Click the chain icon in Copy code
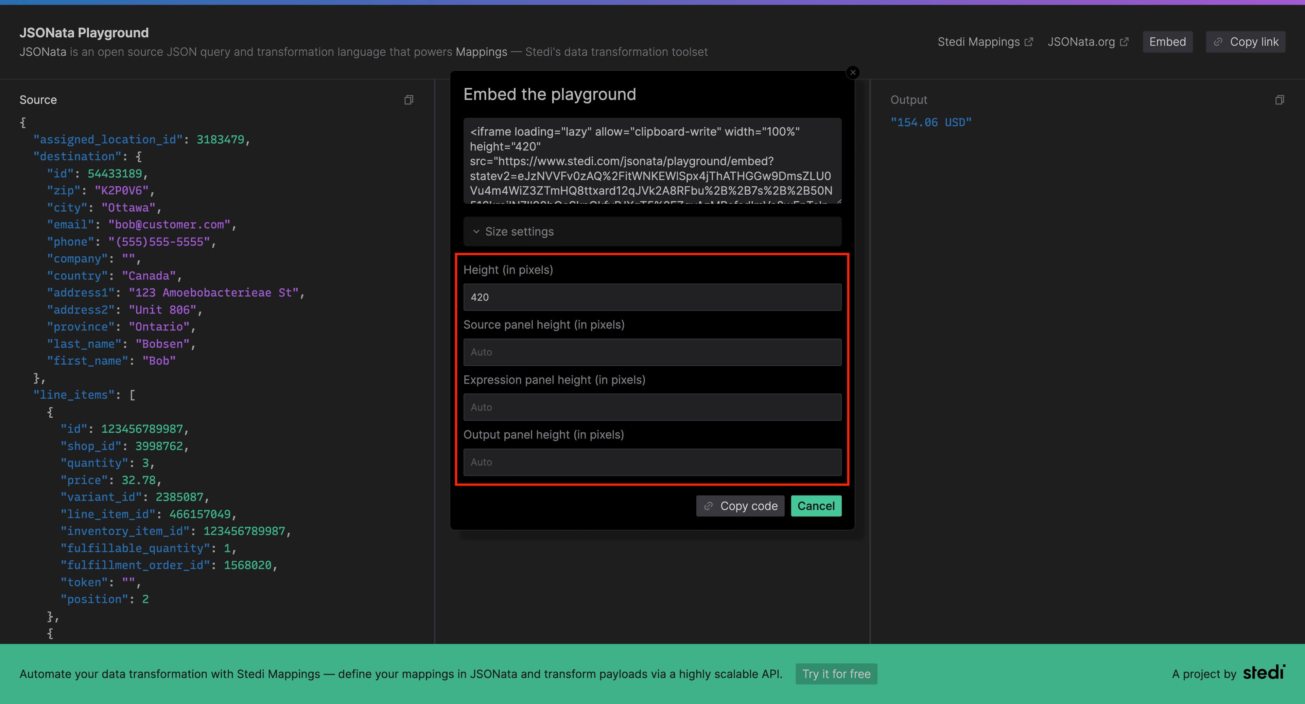The width and height of the screenshot is (1305, 704). pyautogui.click(x=708, y=506)
